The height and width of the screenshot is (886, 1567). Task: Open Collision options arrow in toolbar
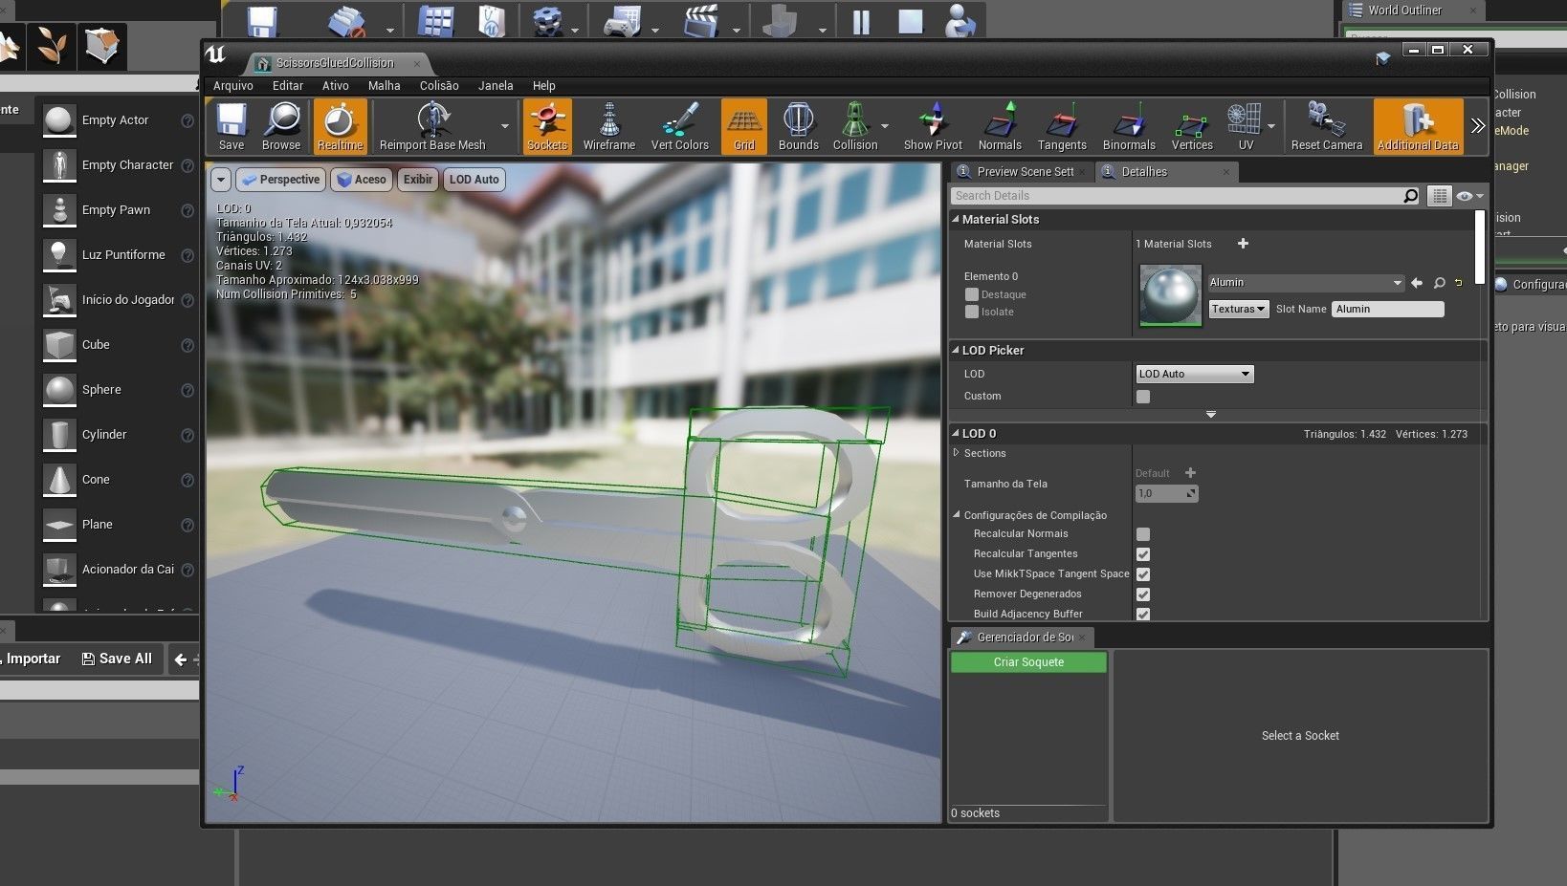click(885, 126)
